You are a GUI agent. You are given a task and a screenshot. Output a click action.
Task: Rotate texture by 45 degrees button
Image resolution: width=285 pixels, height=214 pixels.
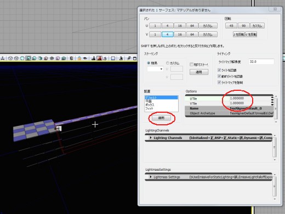click(x=231, y=26)
